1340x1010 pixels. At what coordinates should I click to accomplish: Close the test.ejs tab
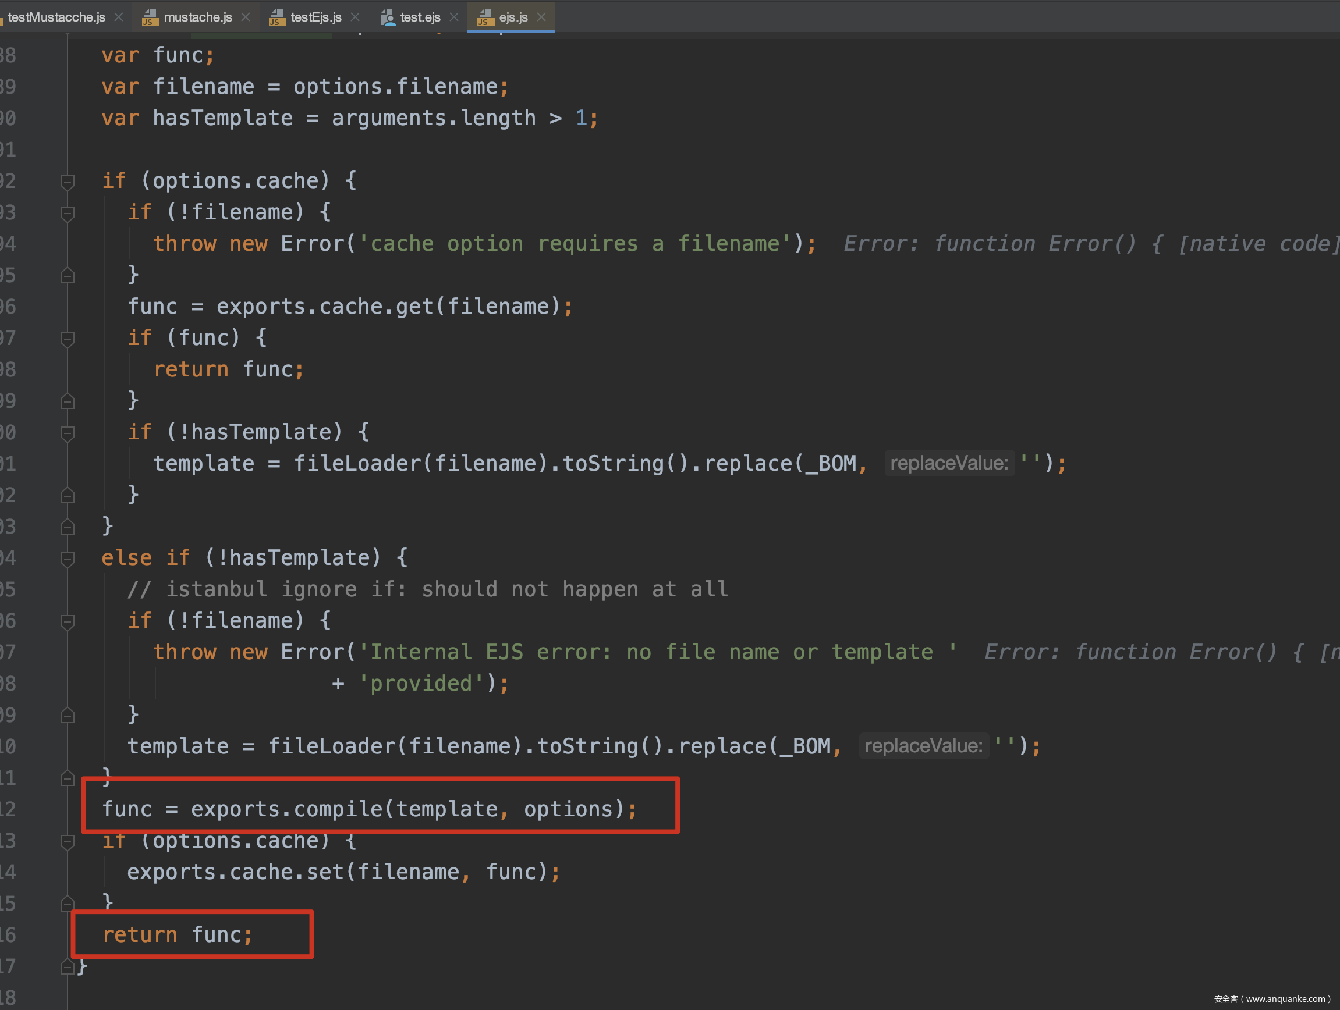pyautogui.click(x=453, y=17)
